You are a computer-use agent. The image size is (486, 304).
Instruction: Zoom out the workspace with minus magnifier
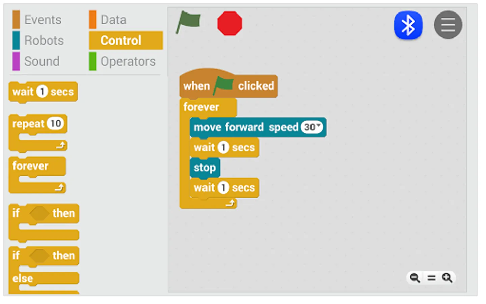[x=415, y=278]
